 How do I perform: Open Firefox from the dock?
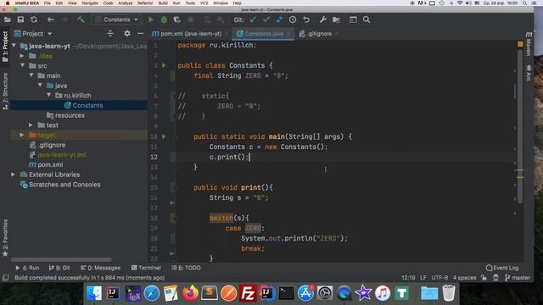tap(190, 293)
